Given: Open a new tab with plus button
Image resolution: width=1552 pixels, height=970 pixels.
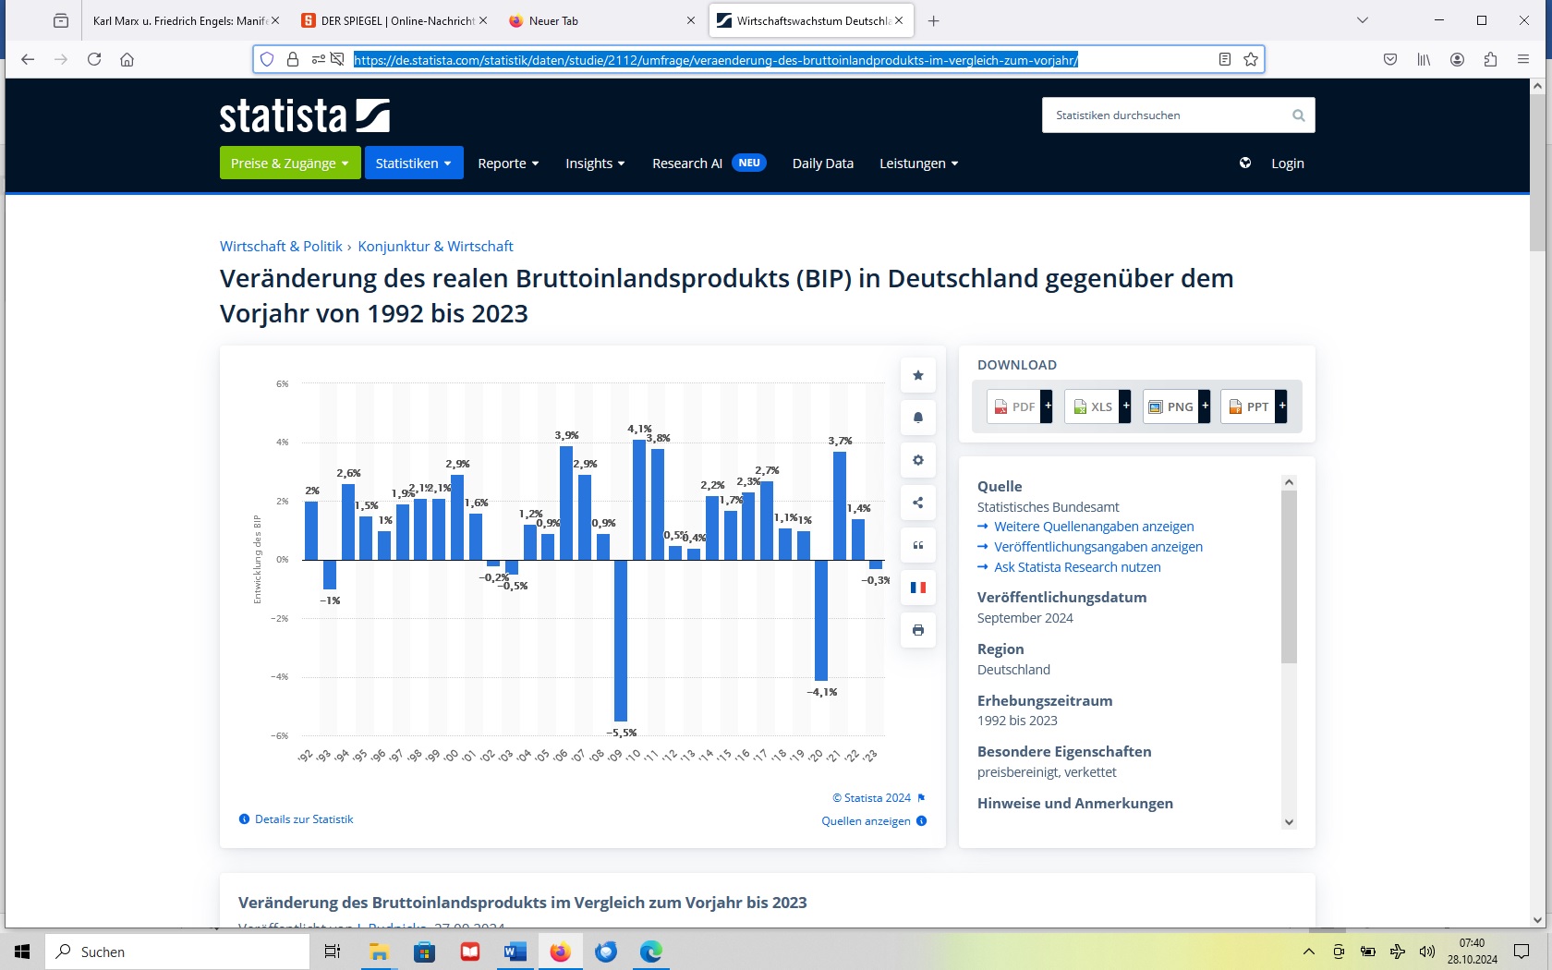Looking at the screenshot, I should (934, 20).
